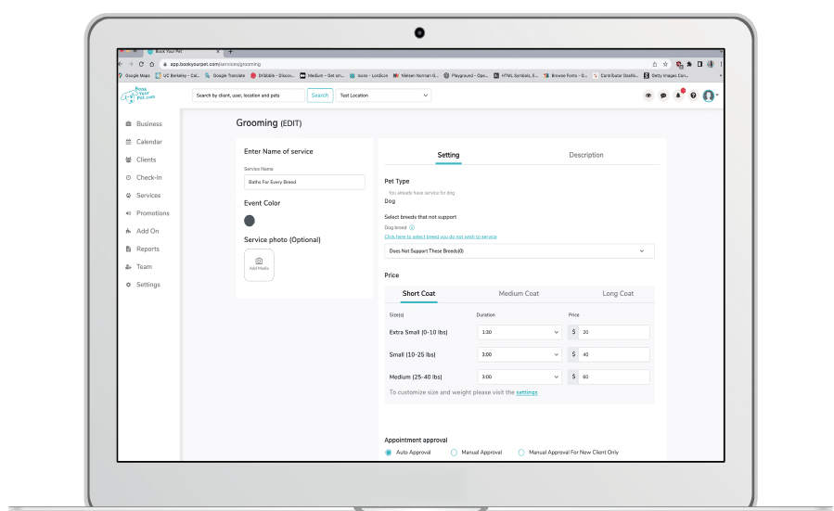
Task: Click the Event Color swatch
Action: [250, 221]
